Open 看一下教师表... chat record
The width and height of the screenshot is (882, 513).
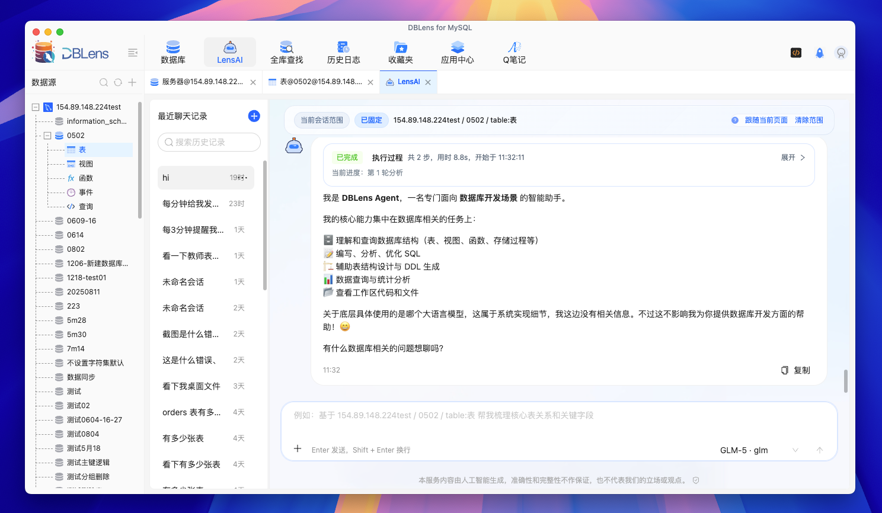click(206, 256)
